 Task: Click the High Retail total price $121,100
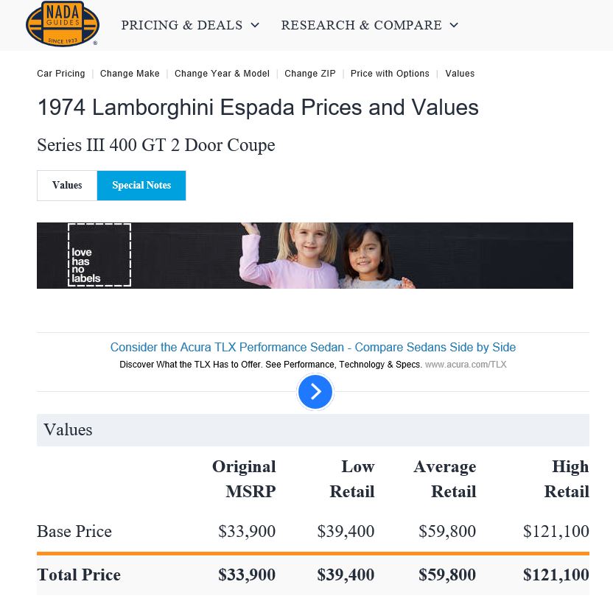point(556,575)
